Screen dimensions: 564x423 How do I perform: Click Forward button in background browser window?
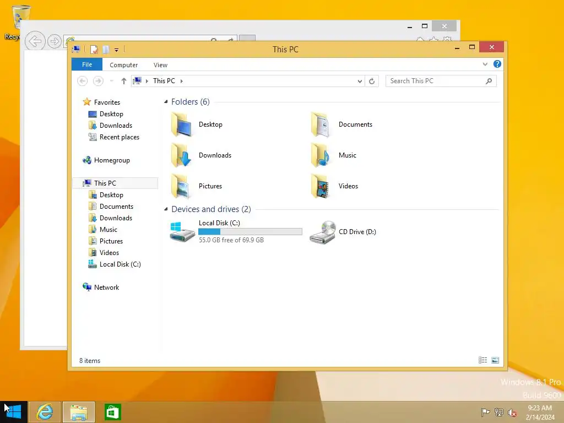55,41
